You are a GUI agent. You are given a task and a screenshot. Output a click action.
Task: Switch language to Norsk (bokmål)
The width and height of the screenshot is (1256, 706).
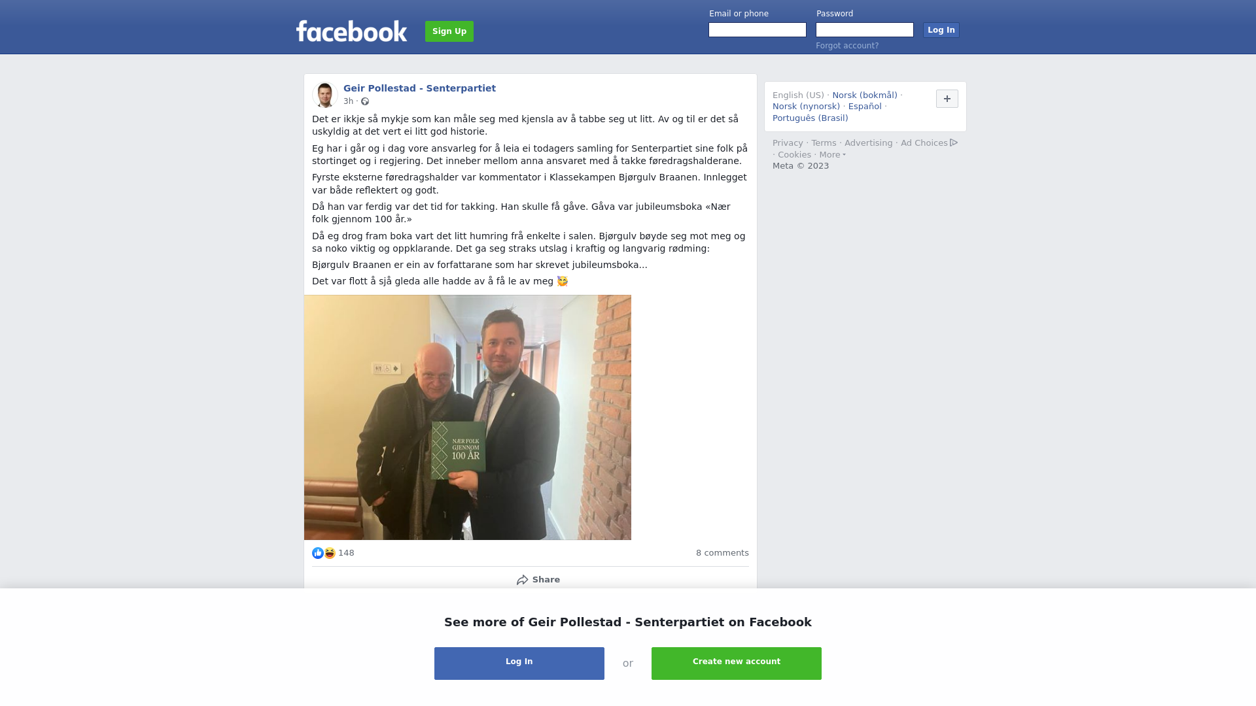[x=865, y=95]
